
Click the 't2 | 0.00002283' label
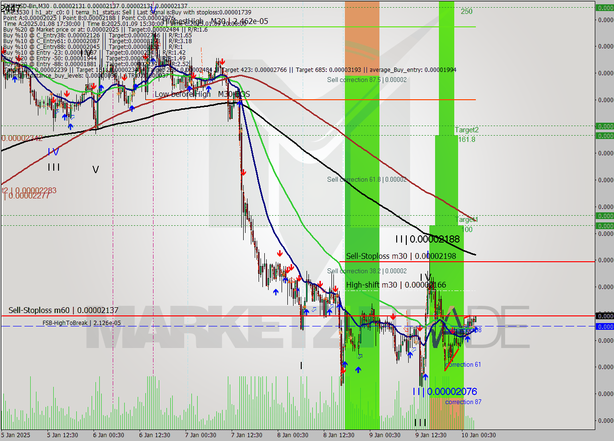point(29,191)
